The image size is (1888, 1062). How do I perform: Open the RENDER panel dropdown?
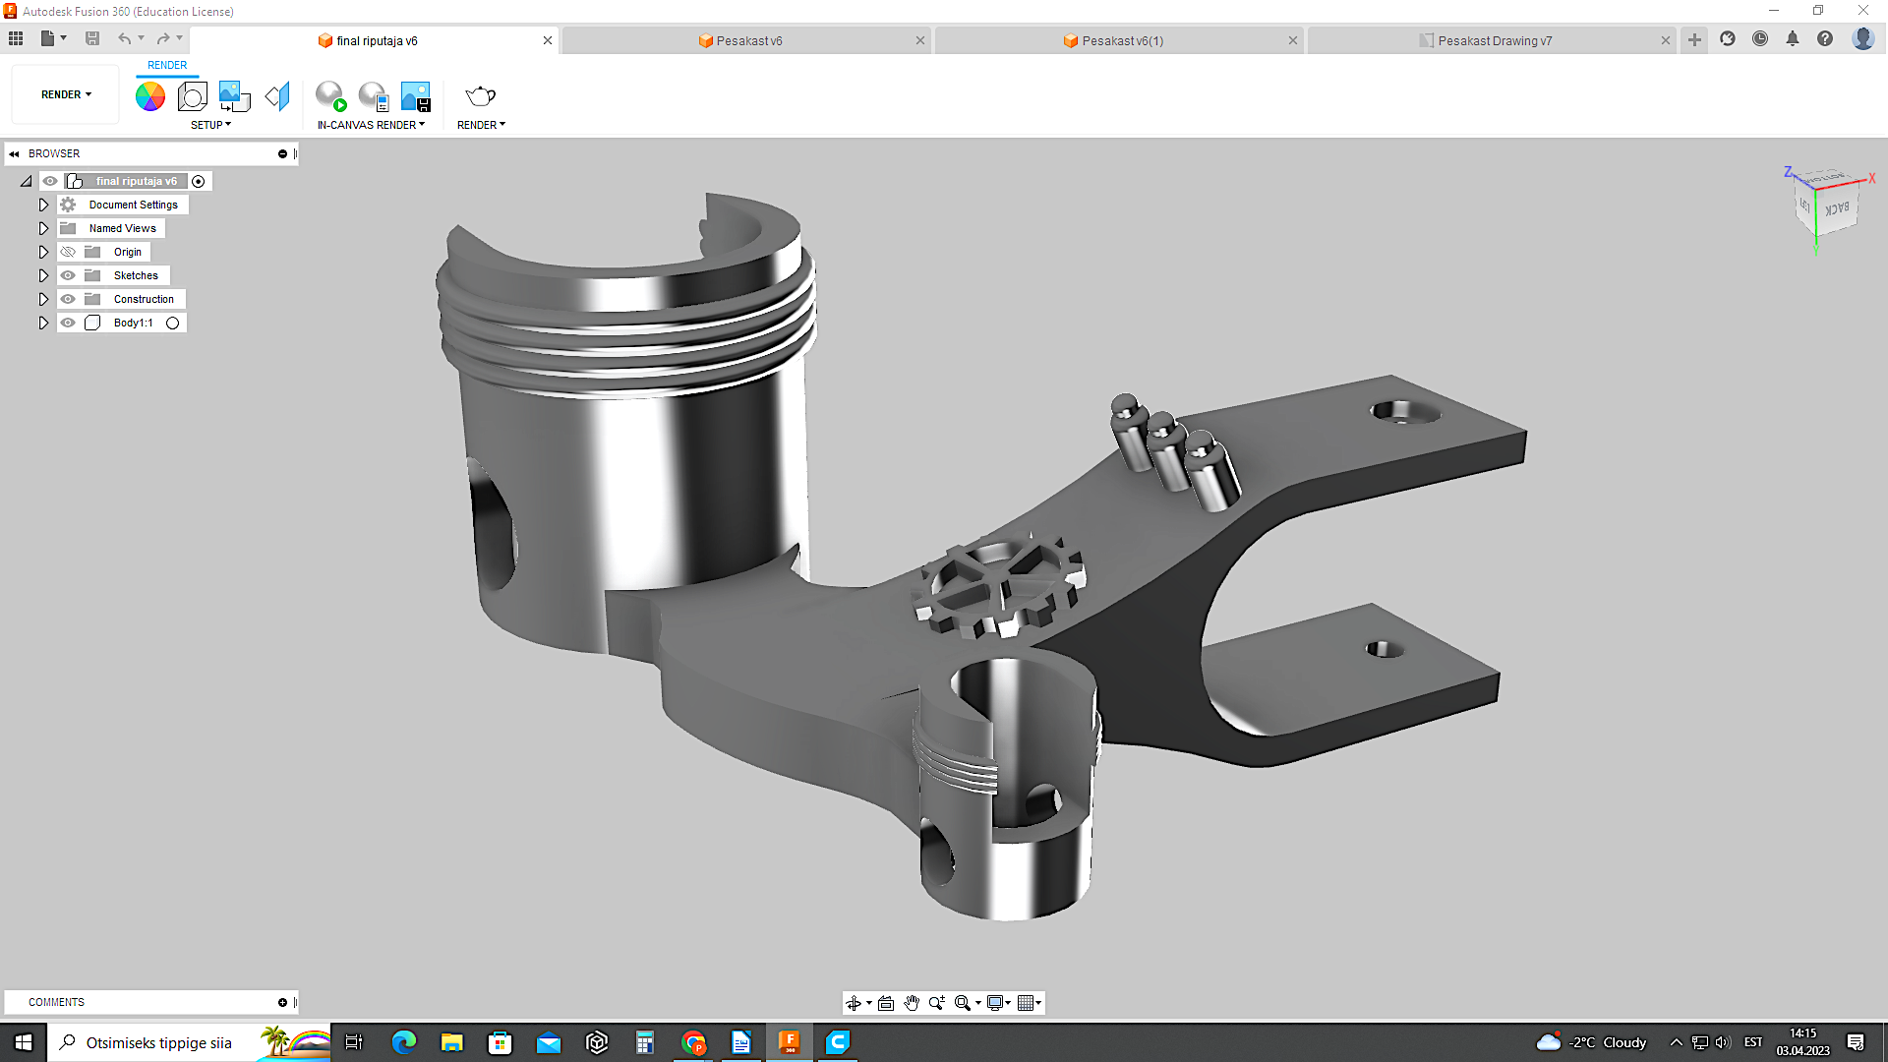[x=481, y=125]
